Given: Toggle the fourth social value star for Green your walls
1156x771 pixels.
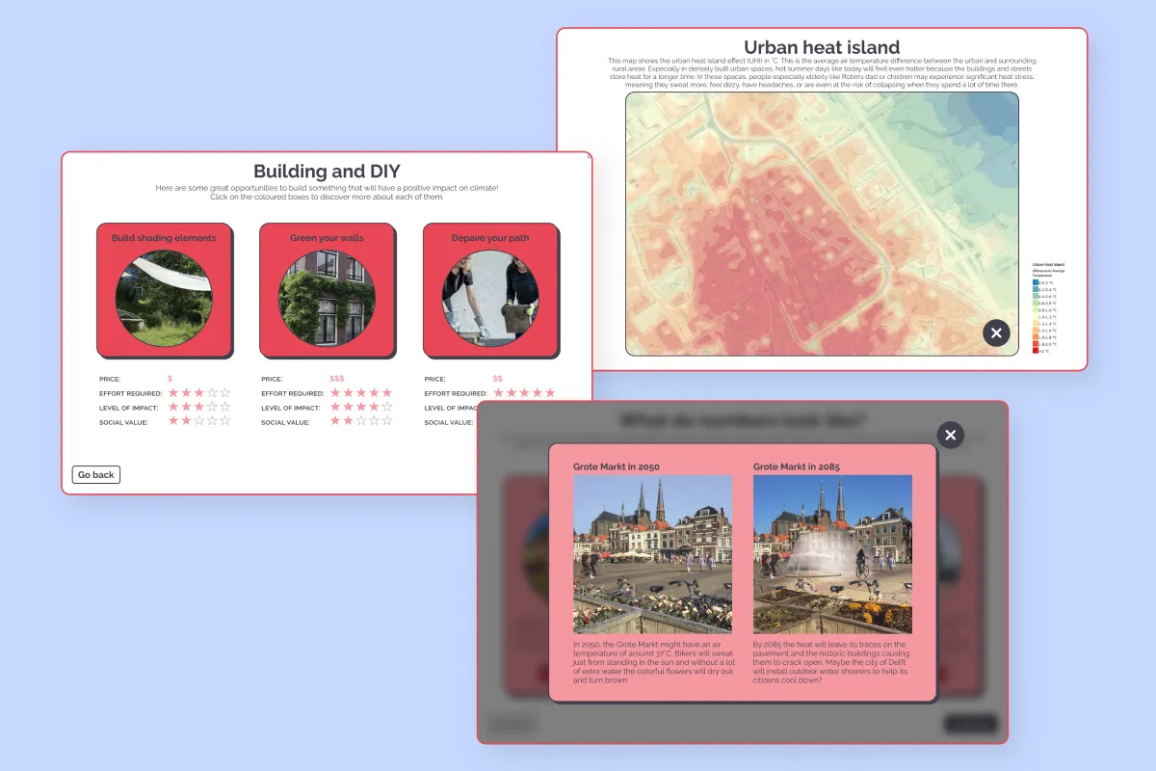Looking at the screenshot, I should (375, 422).
